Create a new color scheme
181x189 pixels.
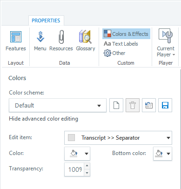116,105
